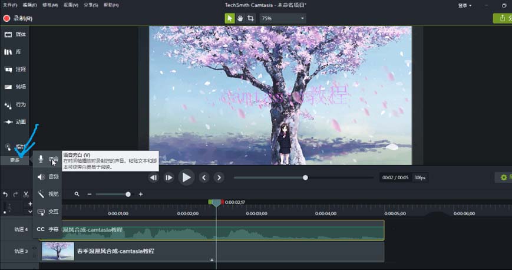Viewport: 512px width, 270px height.
Task: Choose voice narration microphone item
Action: click(x=48, y=159)
